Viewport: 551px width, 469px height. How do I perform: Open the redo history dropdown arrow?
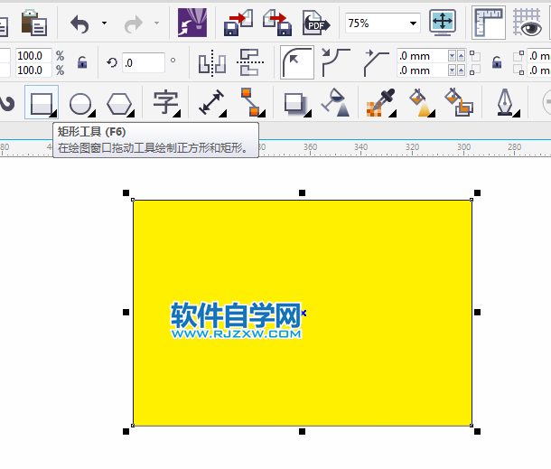(157, 23)
